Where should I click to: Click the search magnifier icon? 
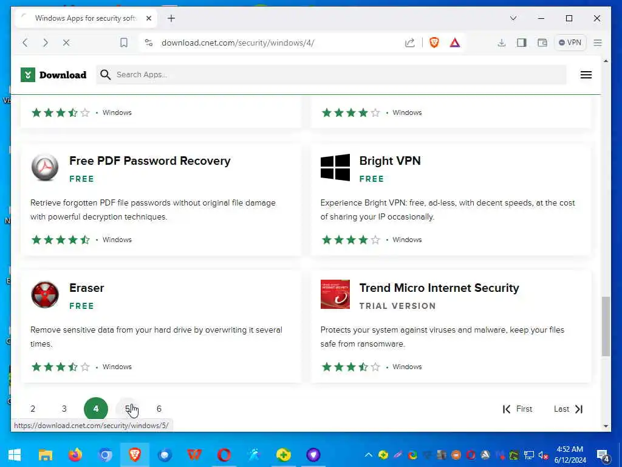105,75
